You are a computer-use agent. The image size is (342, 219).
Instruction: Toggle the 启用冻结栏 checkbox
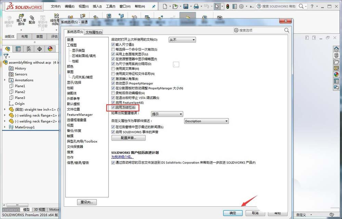(113, 107)
